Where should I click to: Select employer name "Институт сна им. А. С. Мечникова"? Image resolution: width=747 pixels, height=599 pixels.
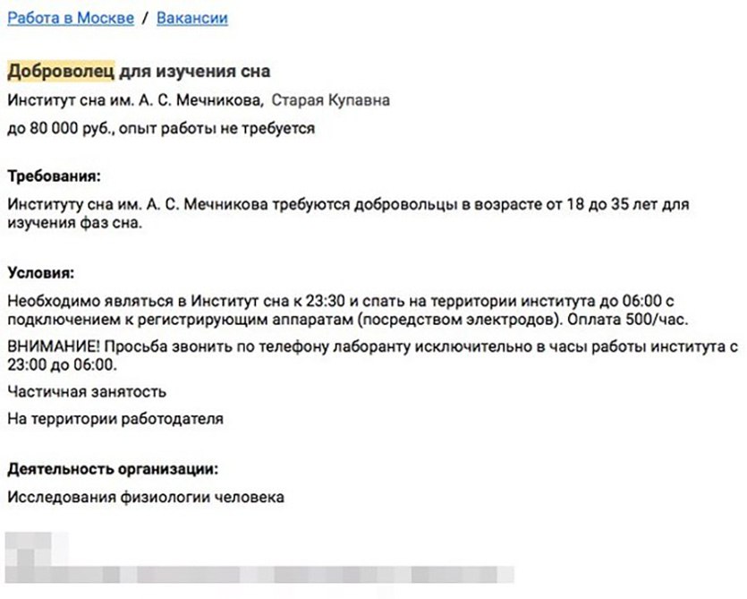click(135, 100)
